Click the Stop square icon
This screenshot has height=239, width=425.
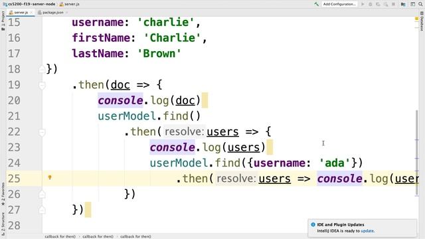(x=393, y=4)
